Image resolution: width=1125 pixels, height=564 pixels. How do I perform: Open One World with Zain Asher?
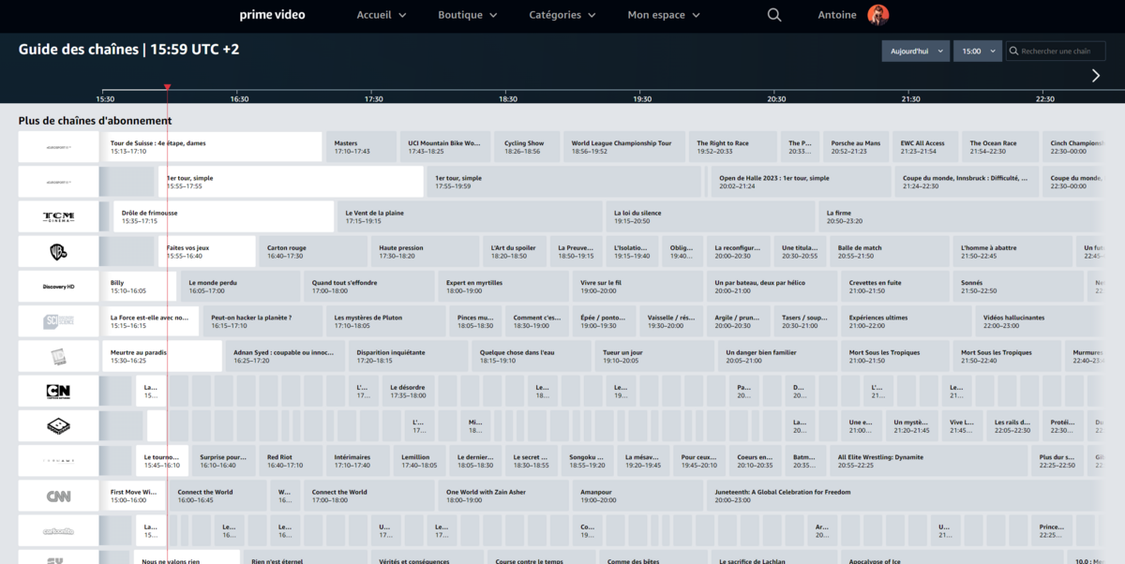503,496
